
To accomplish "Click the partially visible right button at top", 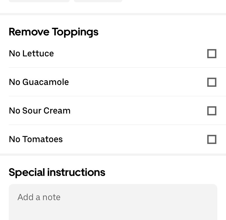I will (98, 1).
